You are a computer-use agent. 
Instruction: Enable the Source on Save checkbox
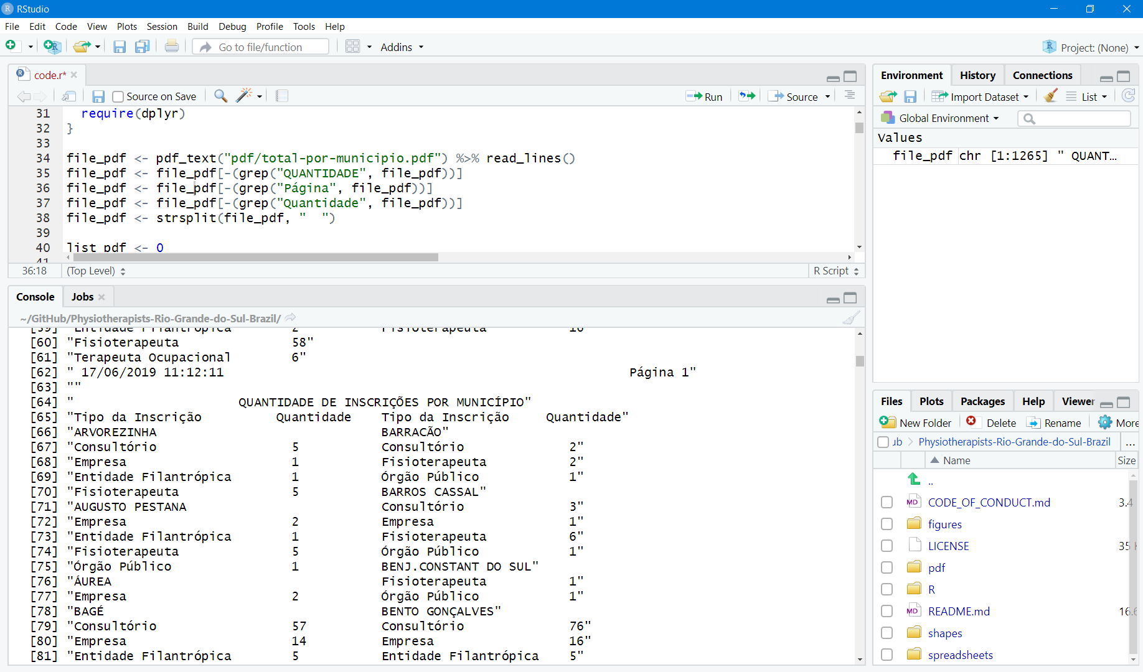118,96
